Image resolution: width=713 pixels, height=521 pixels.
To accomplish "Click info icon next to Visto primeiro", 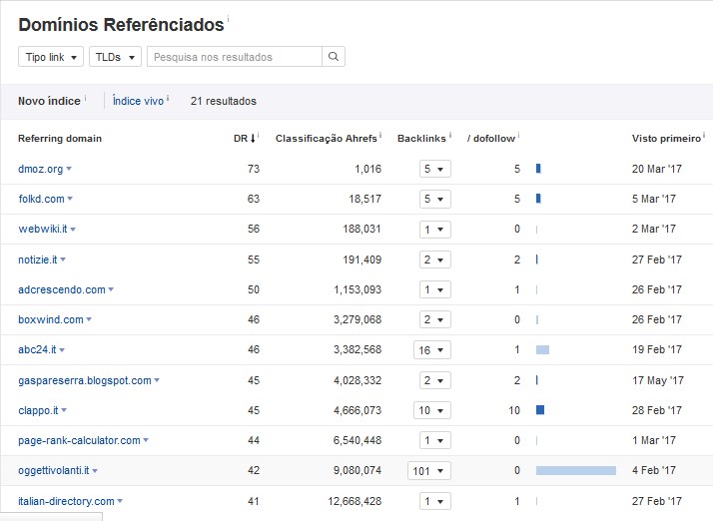I will (x=704, y=135).
